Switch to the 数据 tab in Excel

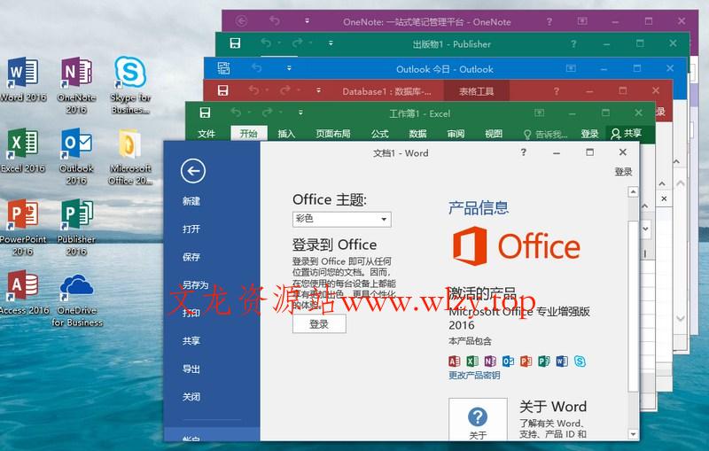tap(417, 134)
